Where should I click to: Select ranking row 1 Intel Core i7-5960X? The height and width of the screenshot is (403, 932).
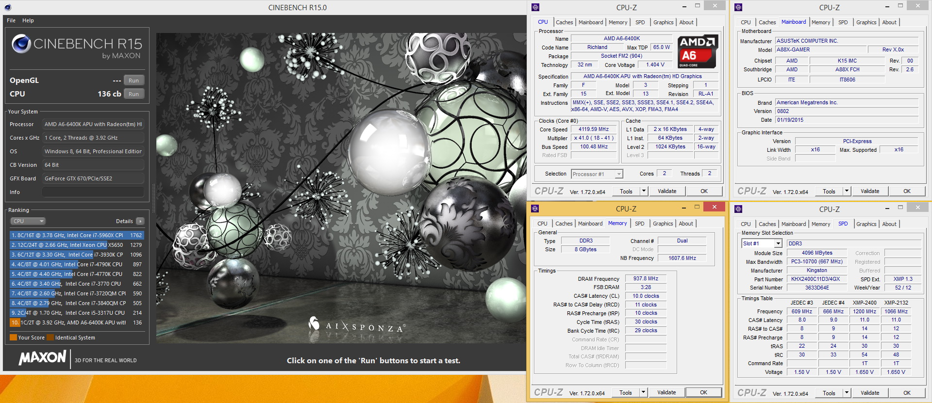point(77,235)
